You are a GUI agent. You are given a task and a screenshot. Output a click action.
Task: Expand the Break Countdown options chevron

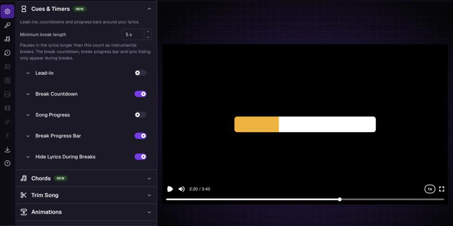pos(28,94)
